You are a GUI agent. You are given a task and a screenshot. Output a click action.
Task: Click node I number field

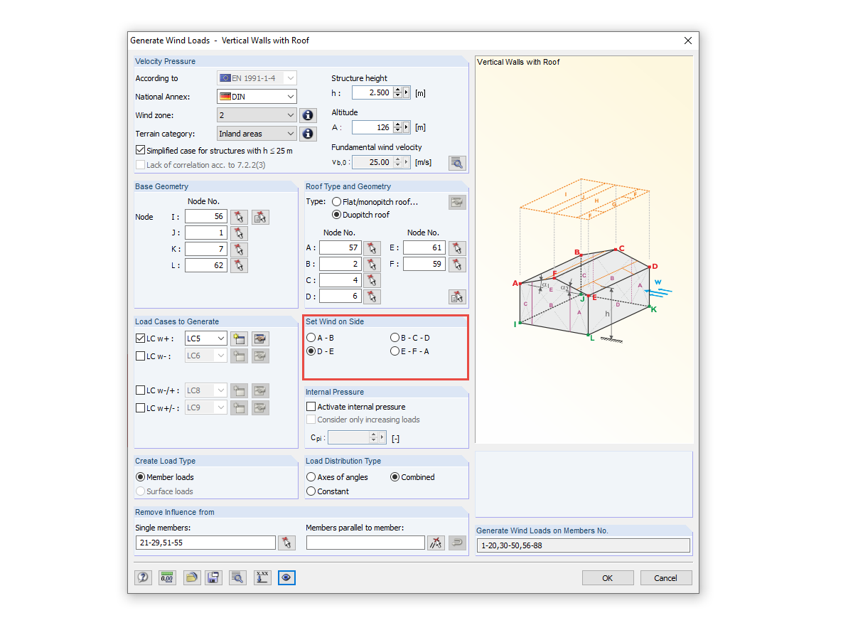click(x=206, y=217)
